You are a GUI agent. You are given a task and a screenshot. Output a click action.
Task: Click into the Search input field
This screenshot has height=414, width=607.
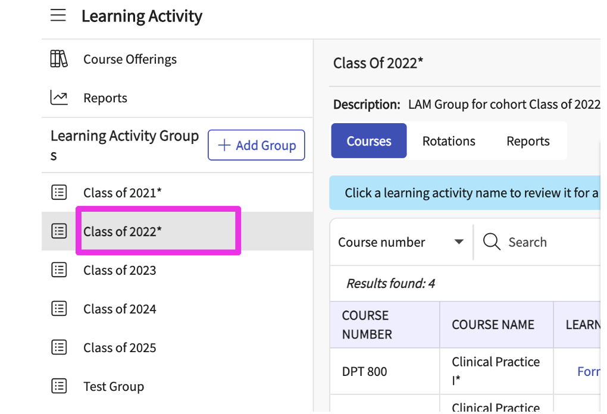pos(547,242)
